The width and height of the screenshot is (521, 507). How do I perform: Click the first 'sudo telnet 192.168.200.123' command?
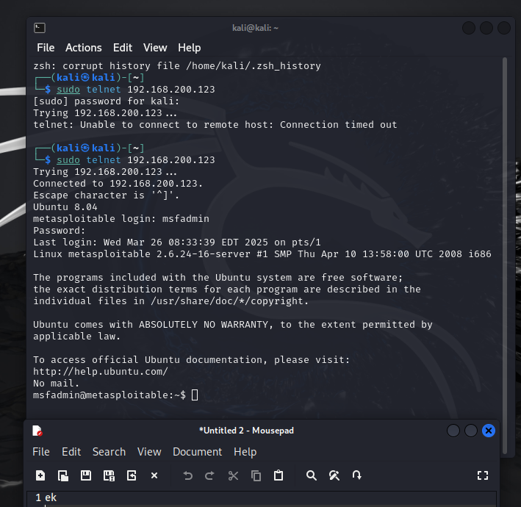pos(135,90)
